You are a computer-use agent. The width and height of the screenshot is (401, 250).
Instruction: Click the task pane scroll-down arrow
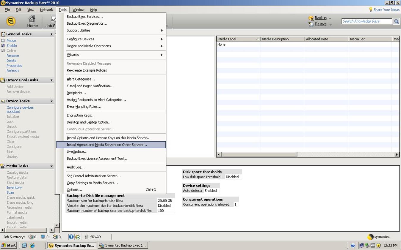coord(57,225)
